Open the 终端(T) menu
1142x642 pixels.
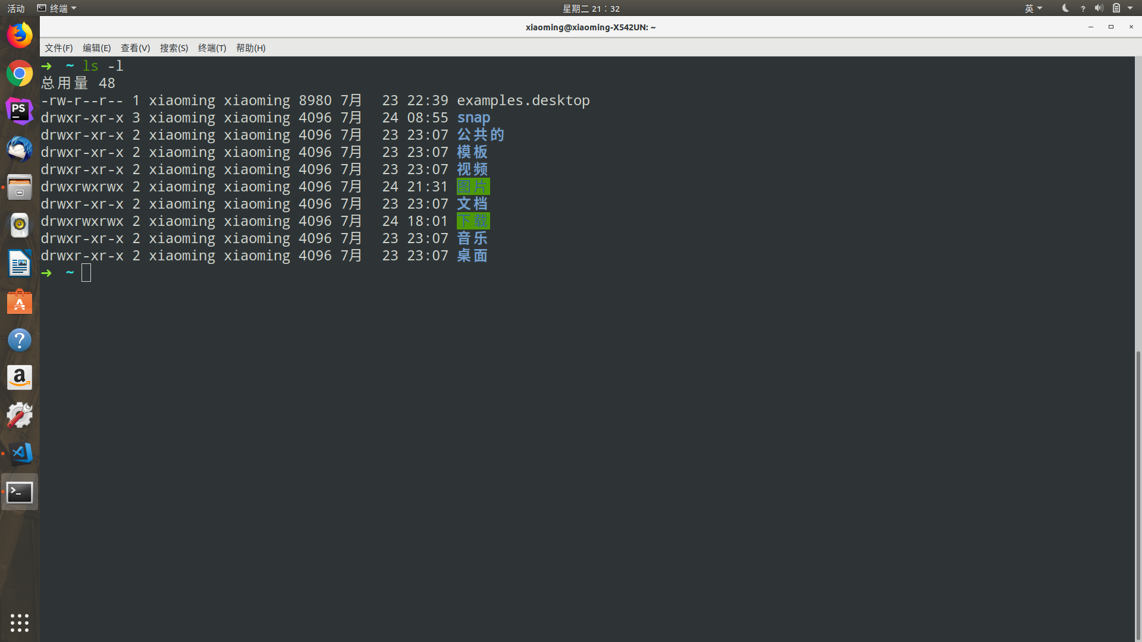[212, 48]
